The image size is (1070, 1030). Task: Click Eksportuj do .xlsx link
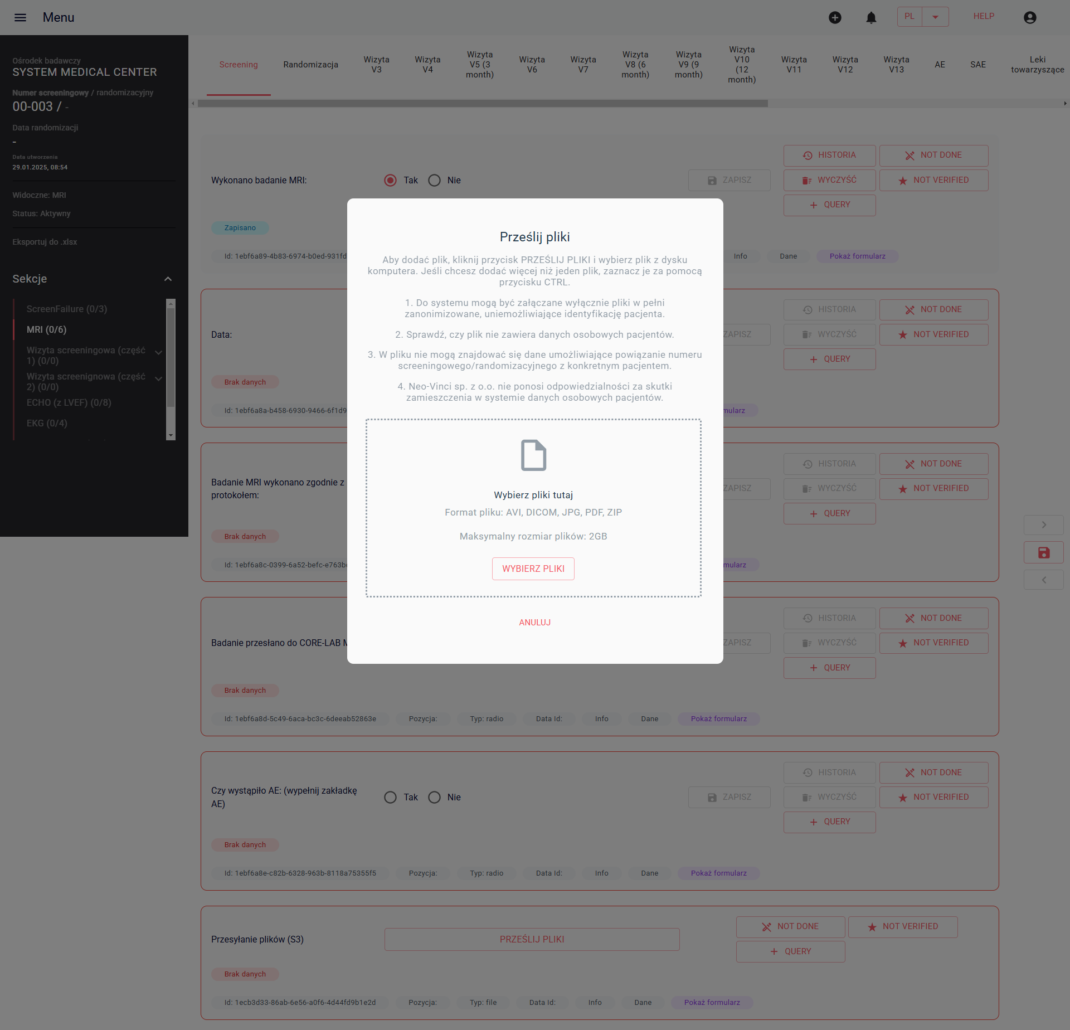(45, 242)
